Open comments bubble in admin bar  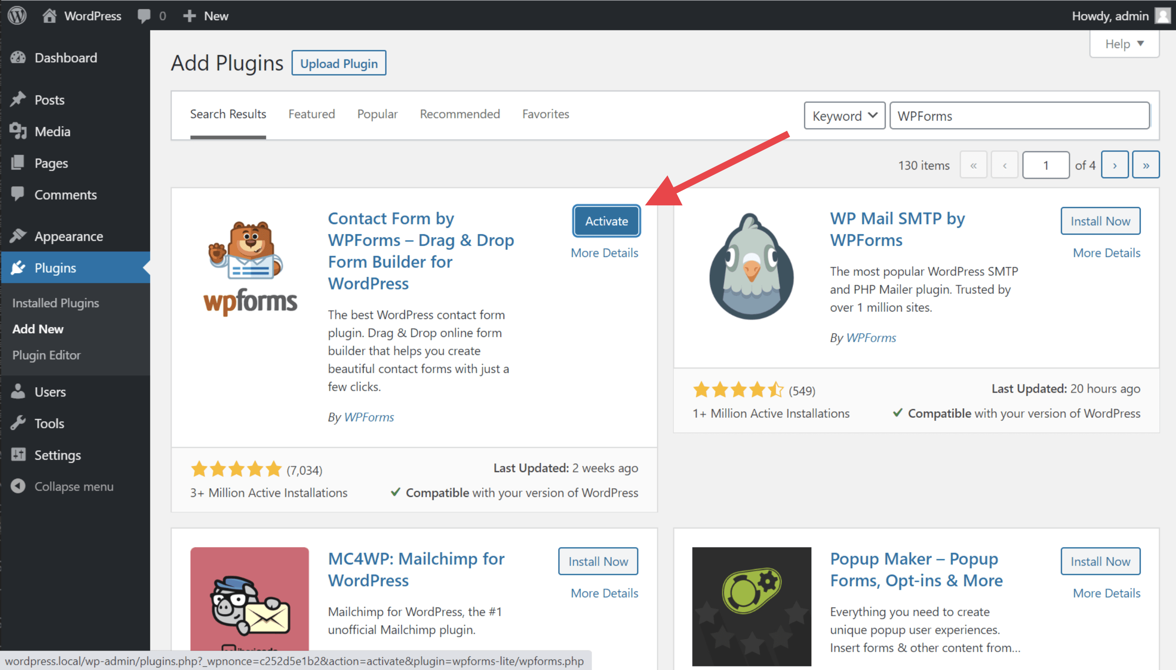143,16
